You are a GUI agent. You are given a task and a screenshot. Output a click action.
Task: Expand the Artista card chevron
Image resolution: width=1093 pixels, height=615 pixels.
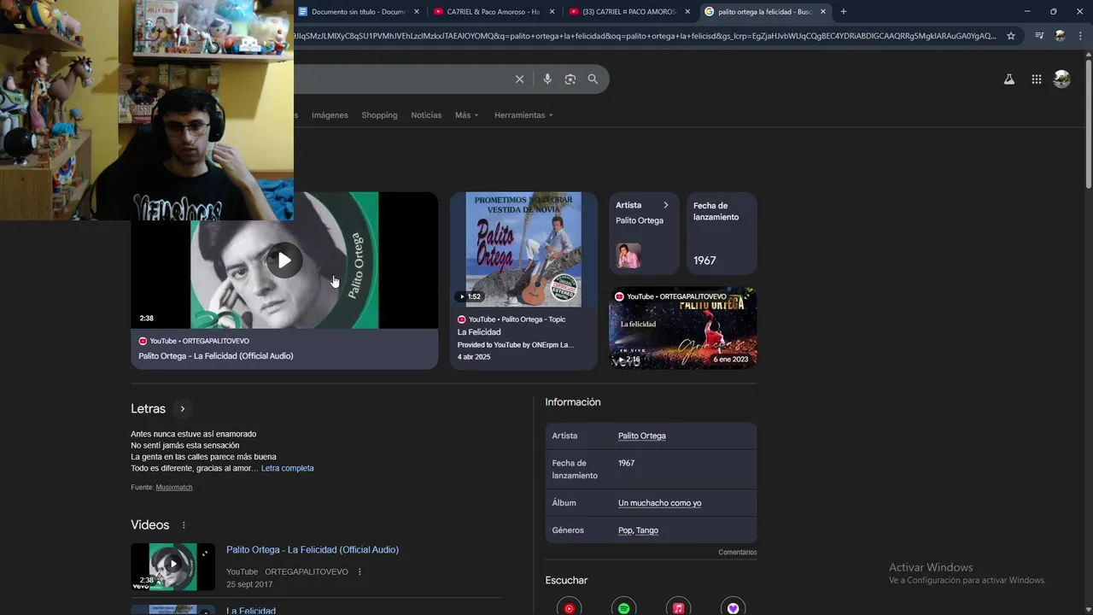666,205
